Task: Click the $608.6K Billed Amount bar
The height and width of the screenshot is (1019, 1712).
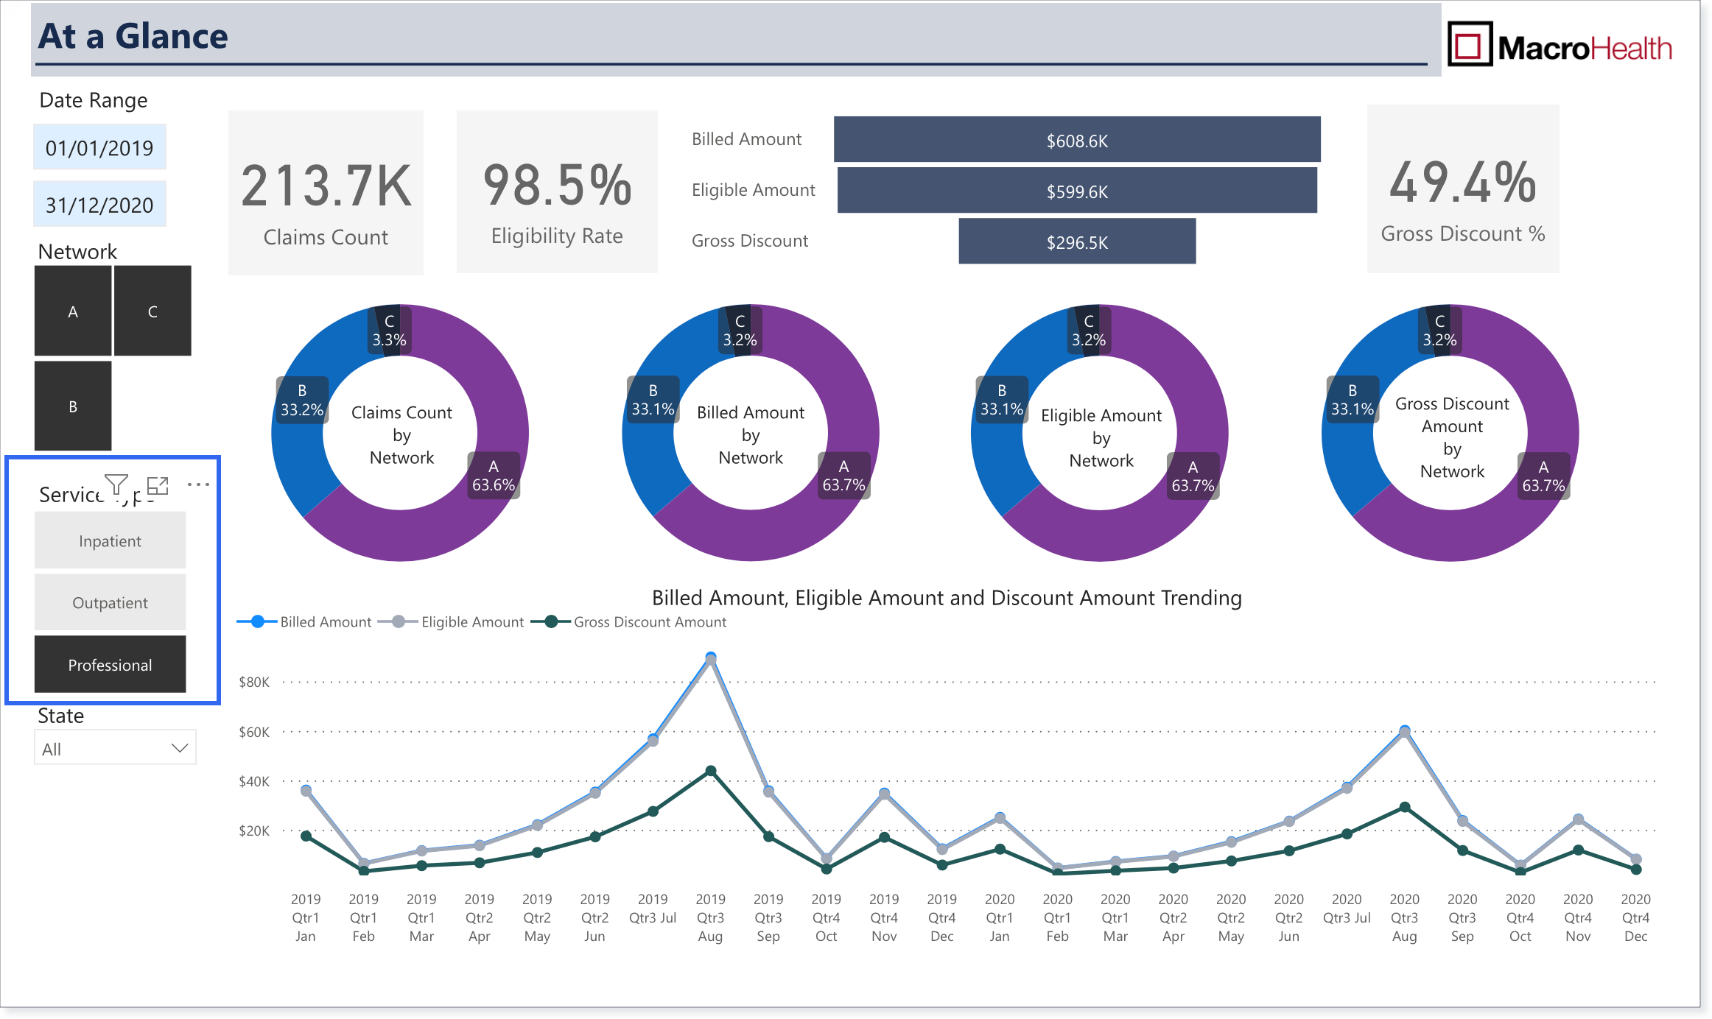Action: coord(1077,139)
